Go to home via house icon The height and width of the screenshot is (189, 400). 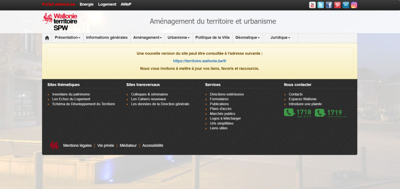[x=47, y=38]
